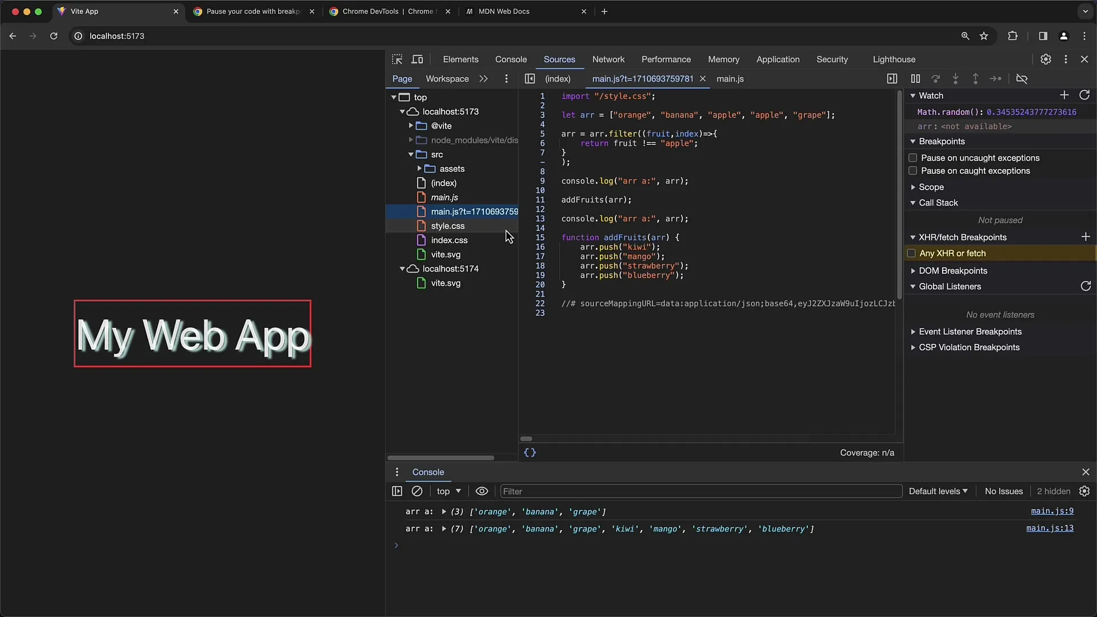Image resolution: width=1097 pixels, height=617 pixels.
Task: Open DevTools settings gear
Action: coord(1046,59)
